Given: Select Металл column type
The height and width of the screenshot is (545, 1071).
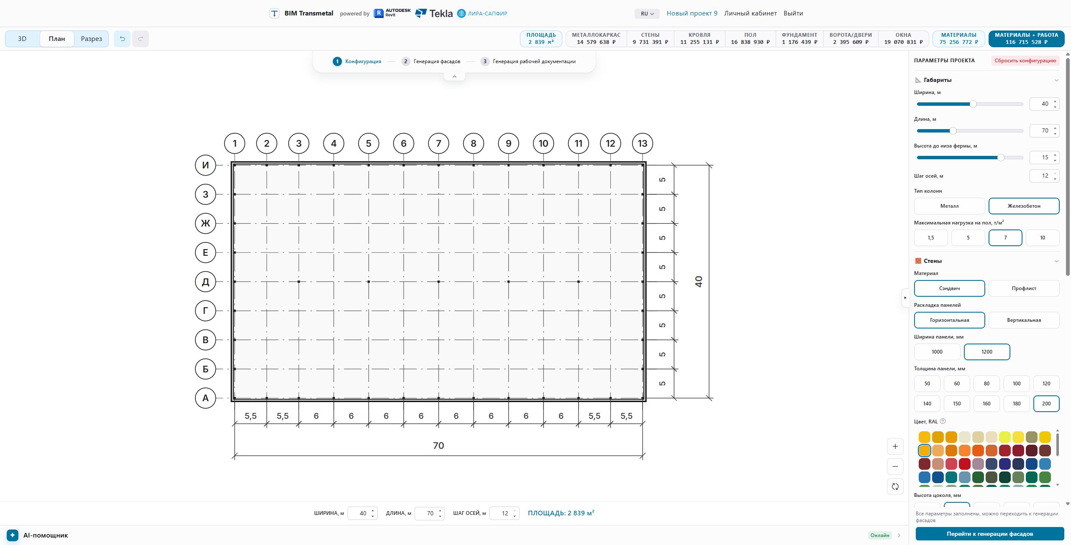Looking at the screenshot, I should 949,206.
